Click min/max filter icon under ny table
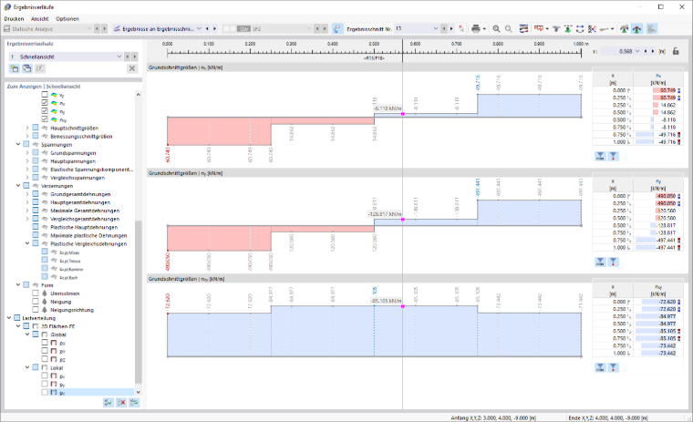This screenshot has width=693, height=422. click(600, 262)
